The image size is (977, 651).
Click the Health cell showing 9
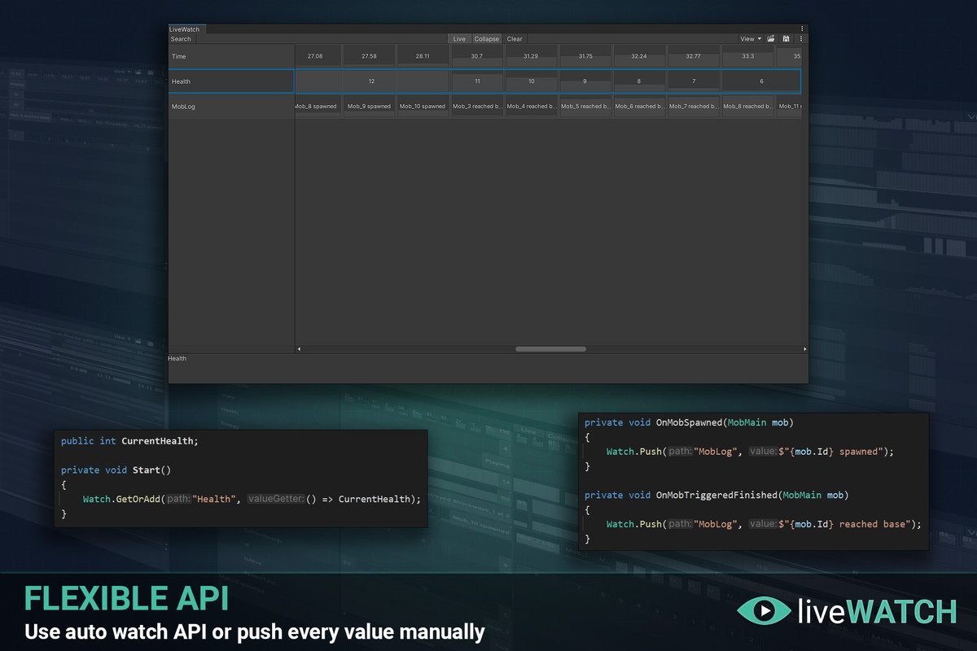(585, 81)
